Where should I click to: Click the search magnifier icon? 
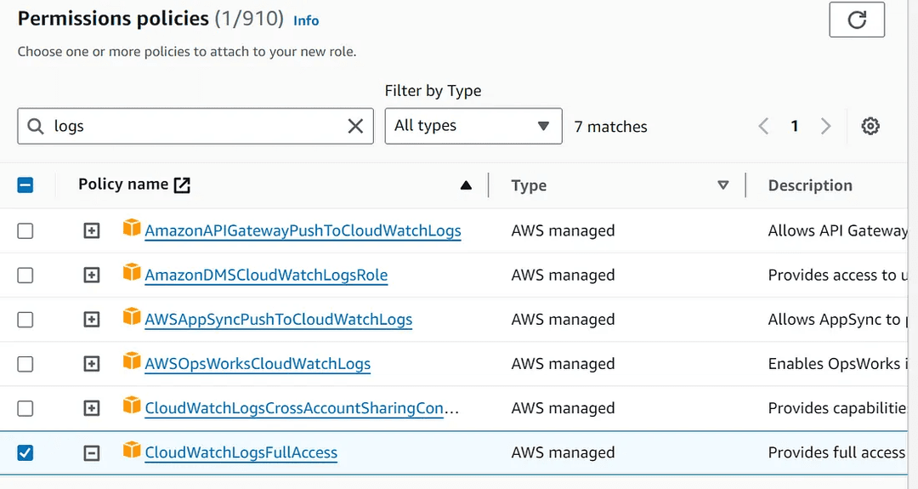tap(36, 126)
